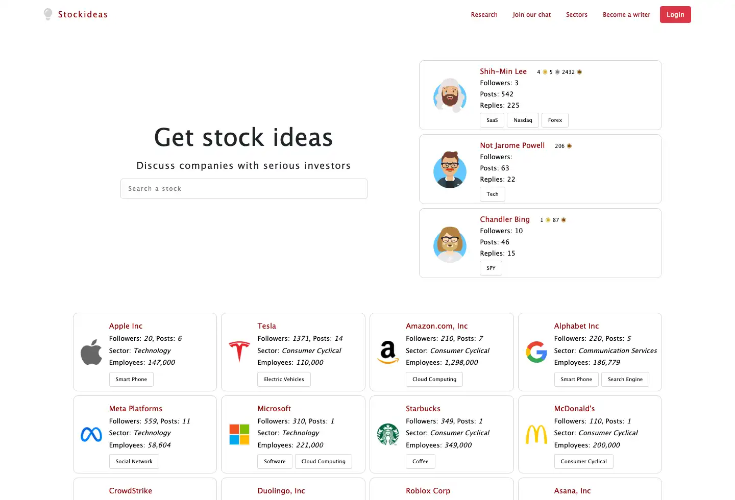The height and width of the screenshot is (500, 735).
Task: Click the Starbucks logo icon
Action: [388, 435]
